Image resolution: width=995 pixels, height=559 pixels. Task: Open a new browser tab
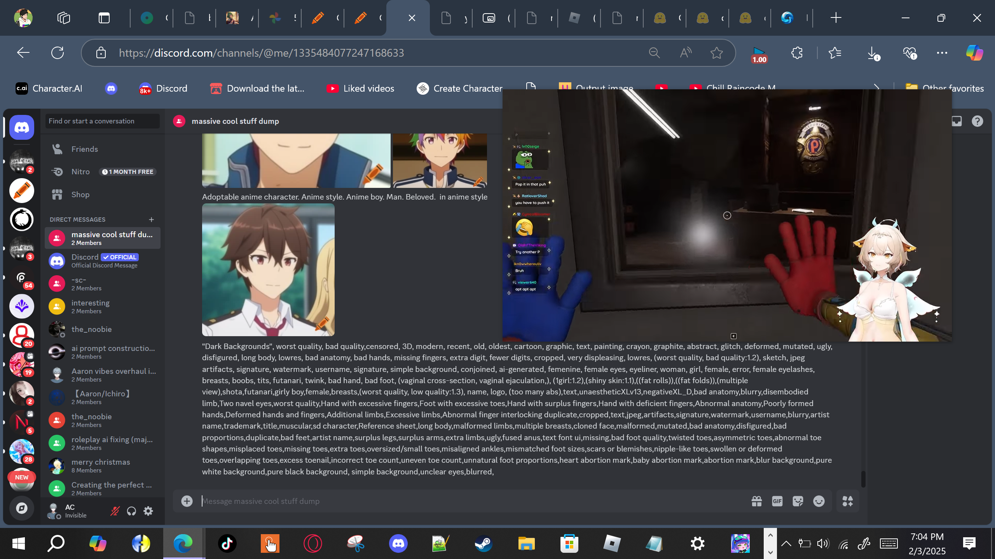coord(836,18)
